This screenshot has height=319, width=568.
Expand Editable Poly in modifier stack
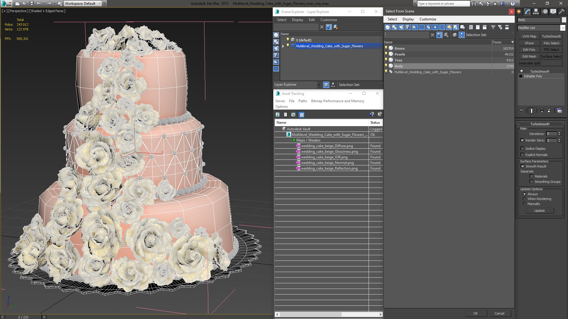point(521,76)
